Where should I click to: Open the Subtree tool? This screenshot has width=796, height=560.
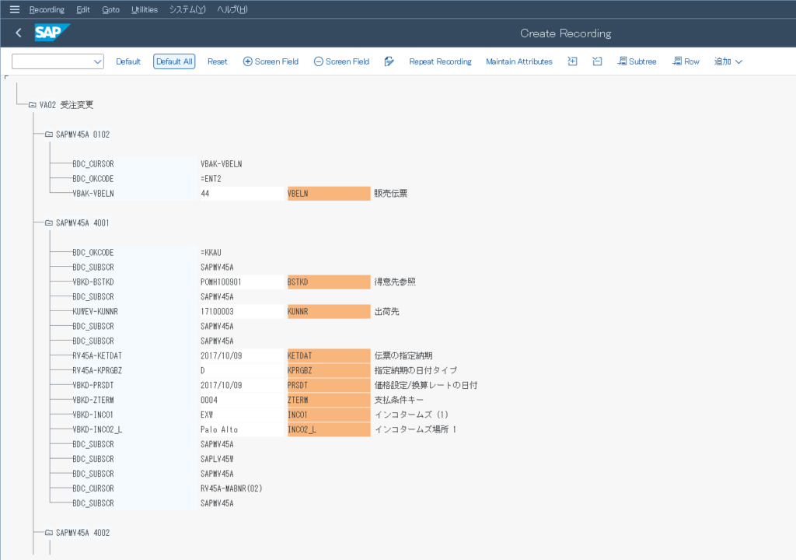(637, 61)
